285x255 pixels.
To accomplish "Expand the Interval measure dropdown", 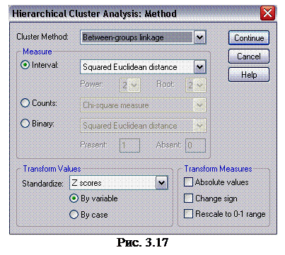I will point(199,67).
